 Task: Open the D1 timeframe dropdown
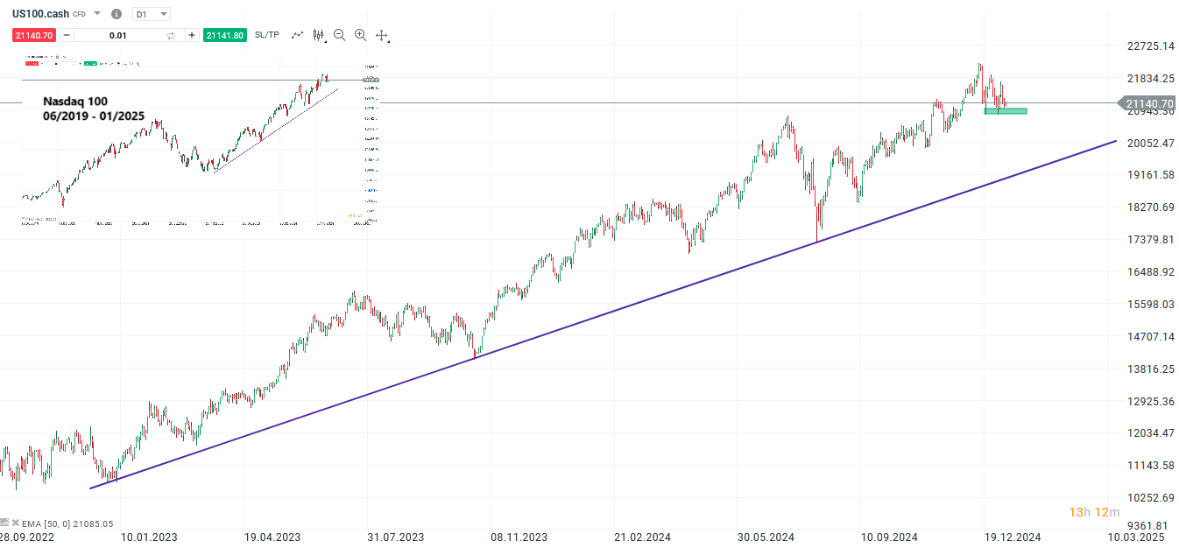point(152,14)
